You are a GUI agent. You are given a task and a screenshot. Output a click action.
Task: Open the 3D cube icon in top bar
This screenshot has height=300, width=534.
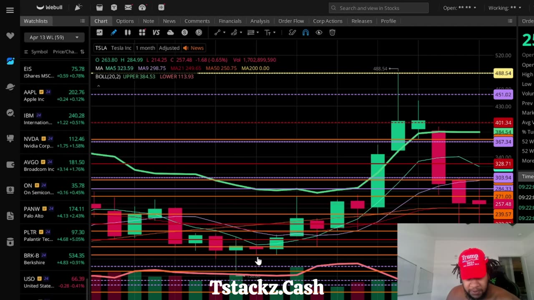tap(114, 7)
